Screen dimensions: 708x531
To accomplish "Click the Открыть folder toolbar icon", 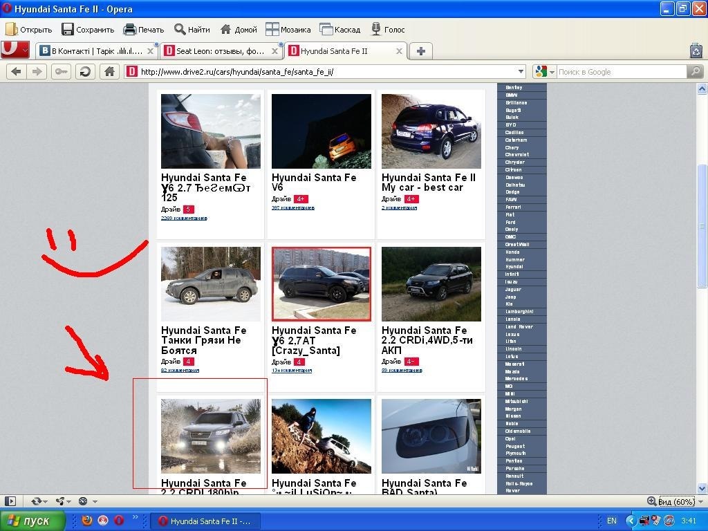I will (x=11, y=29).
